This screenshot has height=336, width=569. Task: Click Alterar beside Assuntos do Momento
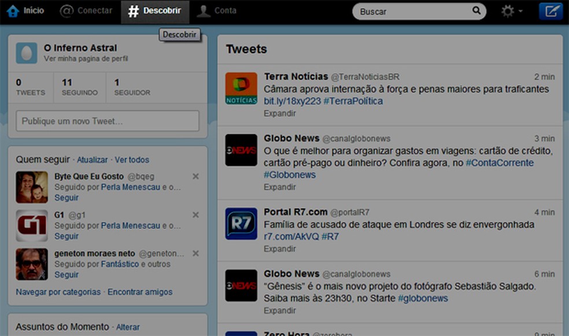pos(128,327)
